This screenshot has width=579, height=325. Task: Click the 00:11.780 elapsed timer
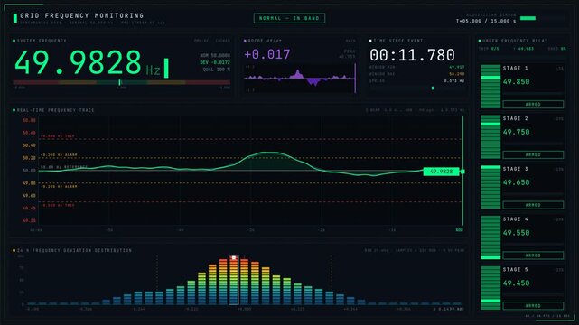tap(412, 55)
